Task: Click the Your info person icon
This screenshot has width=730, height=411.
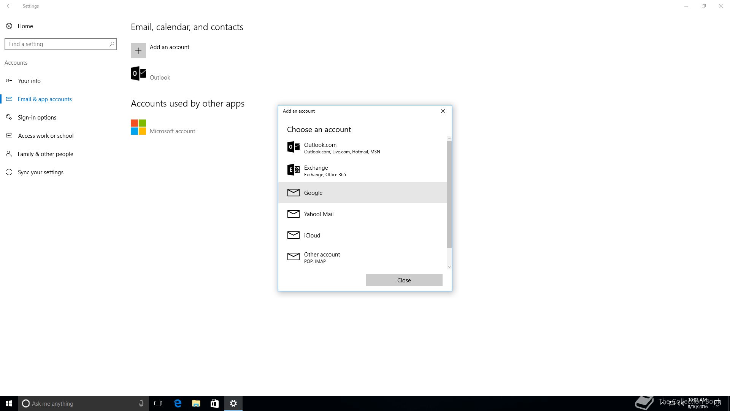Action: tap(9, 81)
